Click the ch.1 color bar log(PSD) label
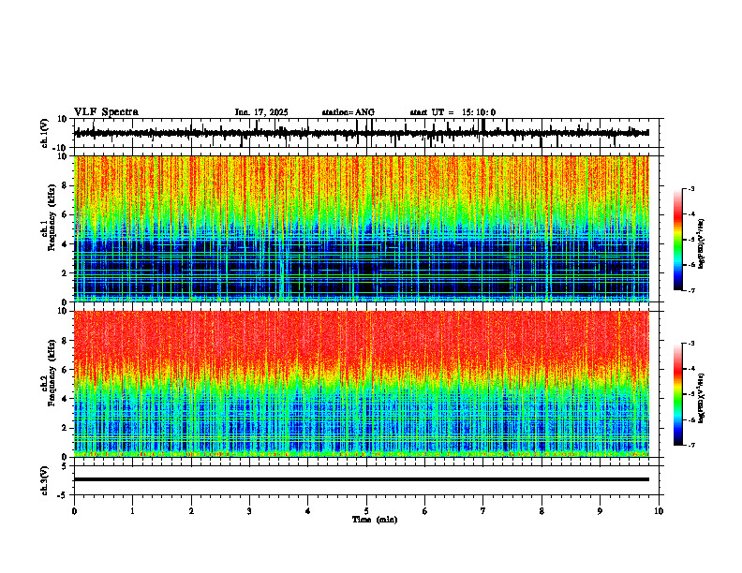The width and height of the screenshot is (742, 573). coord(702,244)
